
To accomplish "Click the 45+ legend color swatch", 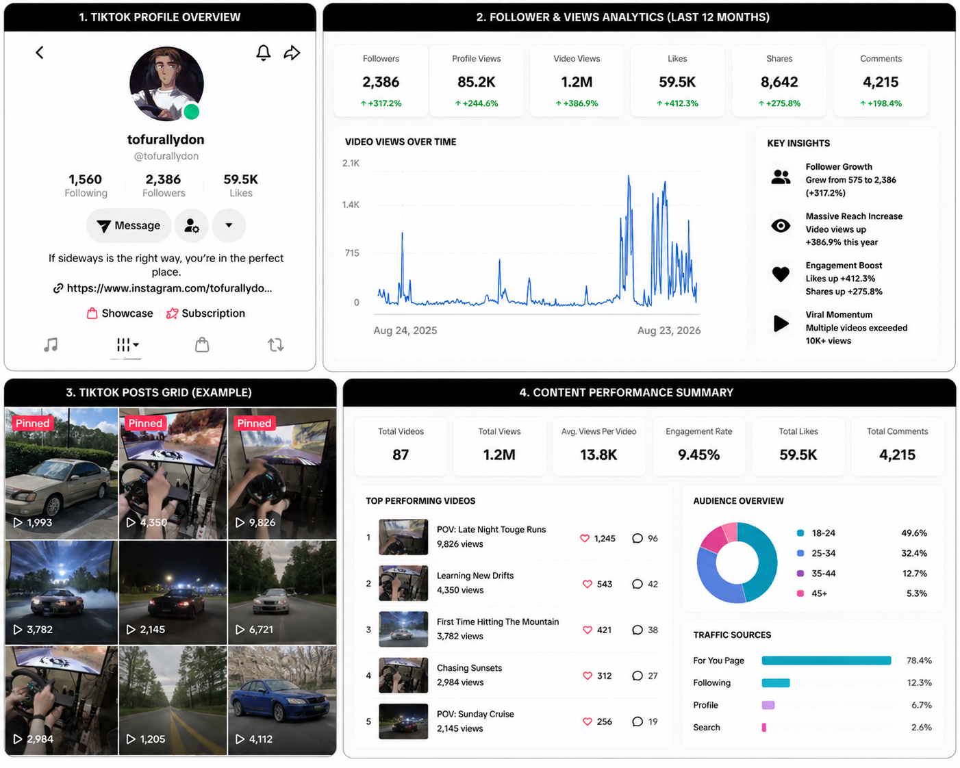I will pos(800,593).
